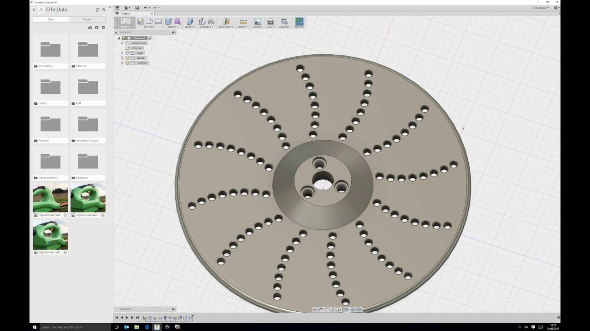Viewport: 590px width, 331px height.
Task: Close the Untitled document tab
Action: [152, 13]
